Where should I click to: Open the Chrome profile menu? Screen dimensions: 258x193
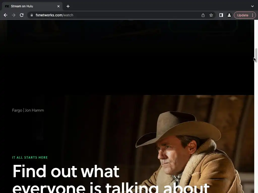pyautogui.click(x=229, y=15)
